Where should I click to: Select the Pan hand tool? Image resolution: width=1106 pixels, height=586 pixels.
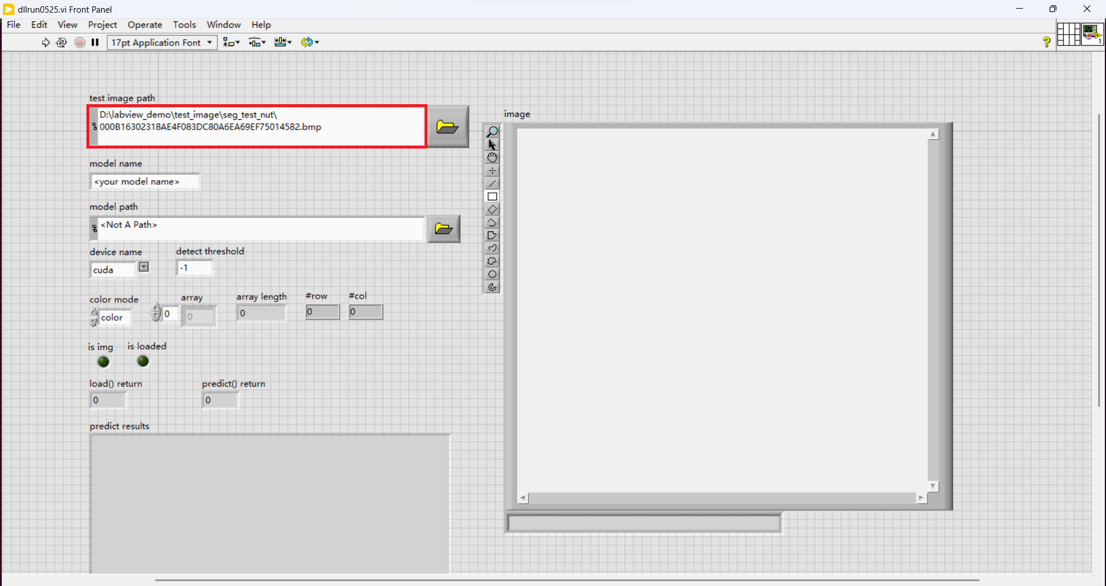(492, 158)
